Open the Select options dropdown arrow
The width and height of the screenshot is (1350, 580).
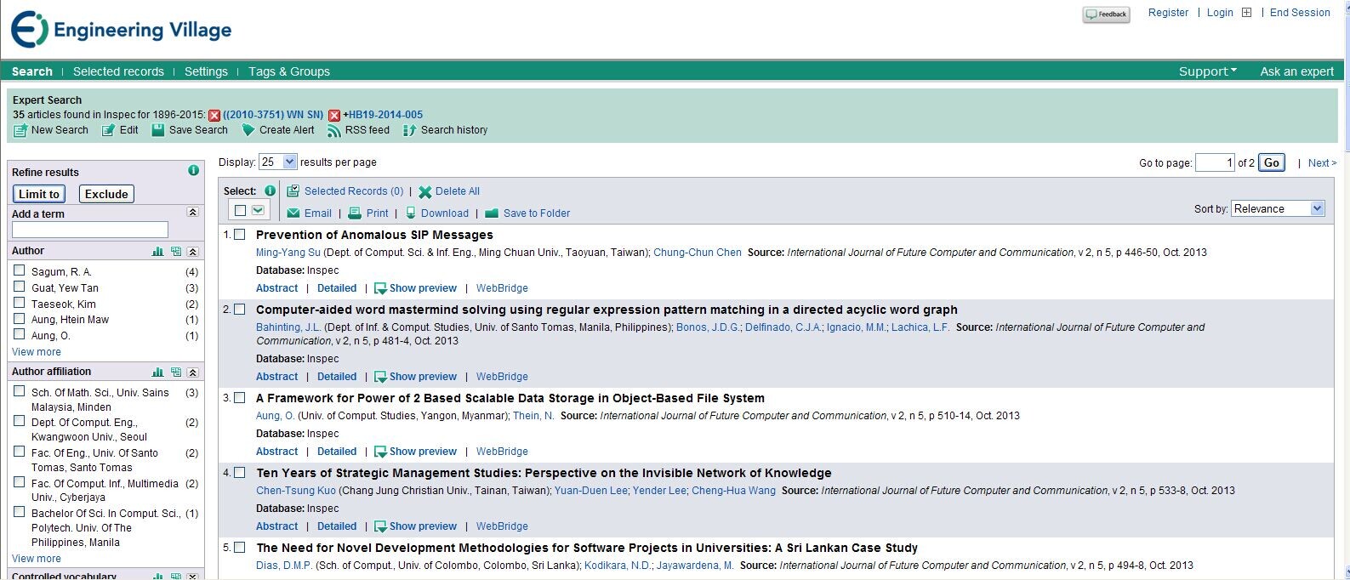point(258,211)
